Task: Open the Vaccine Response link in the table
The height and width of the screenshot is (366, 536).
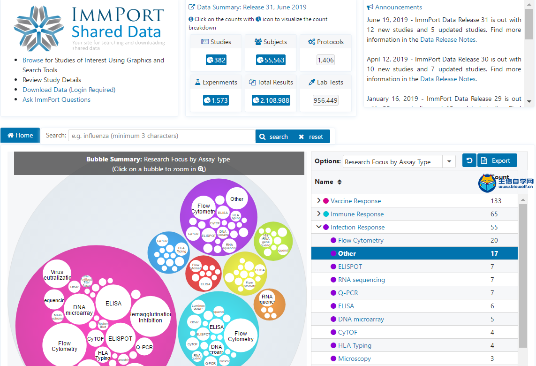Action: tap(355, 201)
